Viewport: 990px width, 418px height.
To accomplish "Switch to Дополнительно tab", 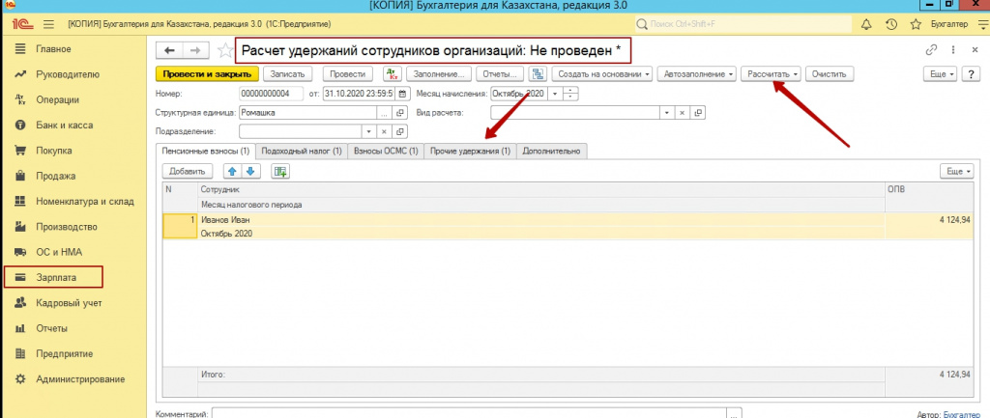I will point(552,152).
